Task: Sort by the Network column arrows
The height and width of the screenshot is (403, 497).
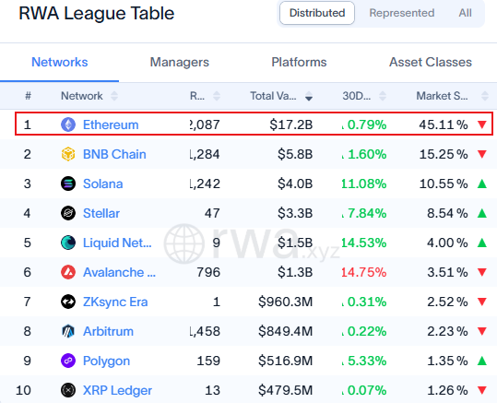Action: pyautogui.click(x=114, y=96)
